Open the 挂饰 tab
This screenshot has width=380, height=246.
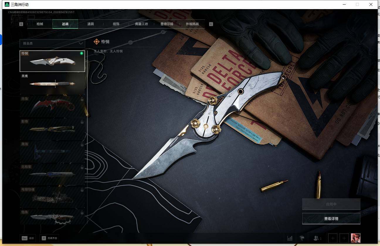click(116, 24)
